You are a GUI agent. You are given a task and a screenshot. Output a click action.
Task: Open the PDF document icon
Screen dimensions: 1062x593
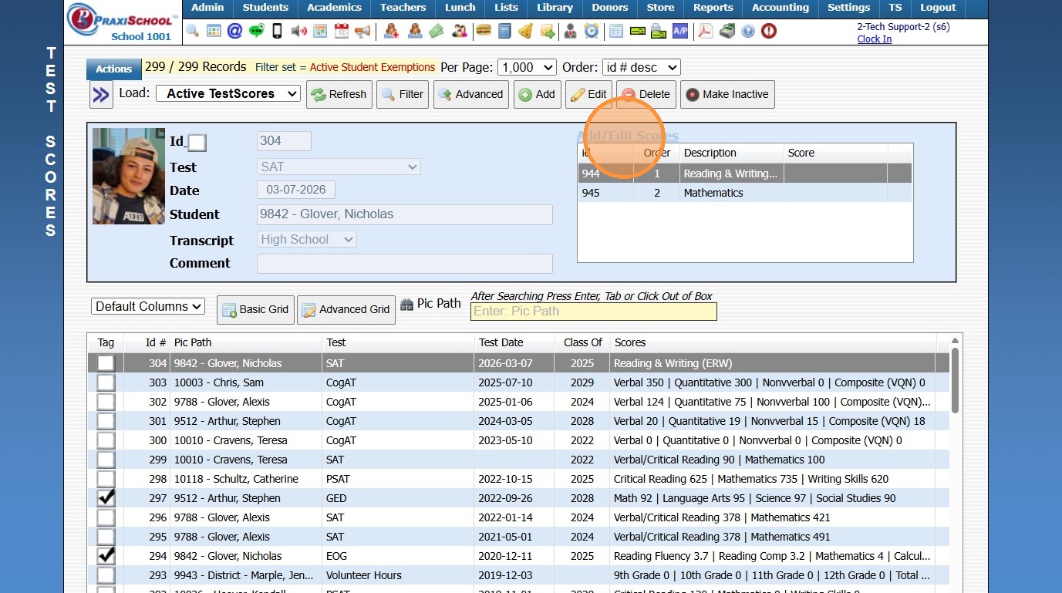[x=705, y=32]
